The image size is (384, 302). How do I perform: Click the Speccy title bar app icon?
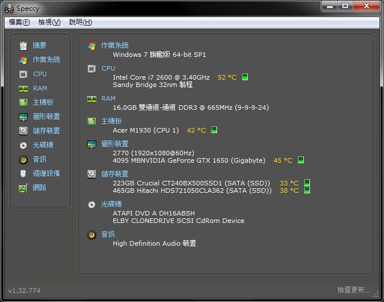tap(9, 8)
